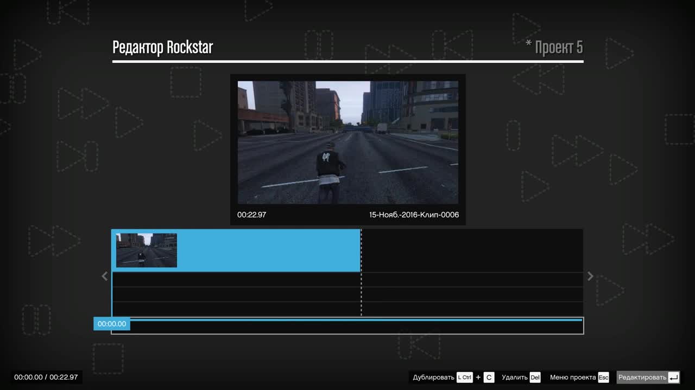Click the clip name 15-Нояб.-2016-Клип-0006

point(414,215)
